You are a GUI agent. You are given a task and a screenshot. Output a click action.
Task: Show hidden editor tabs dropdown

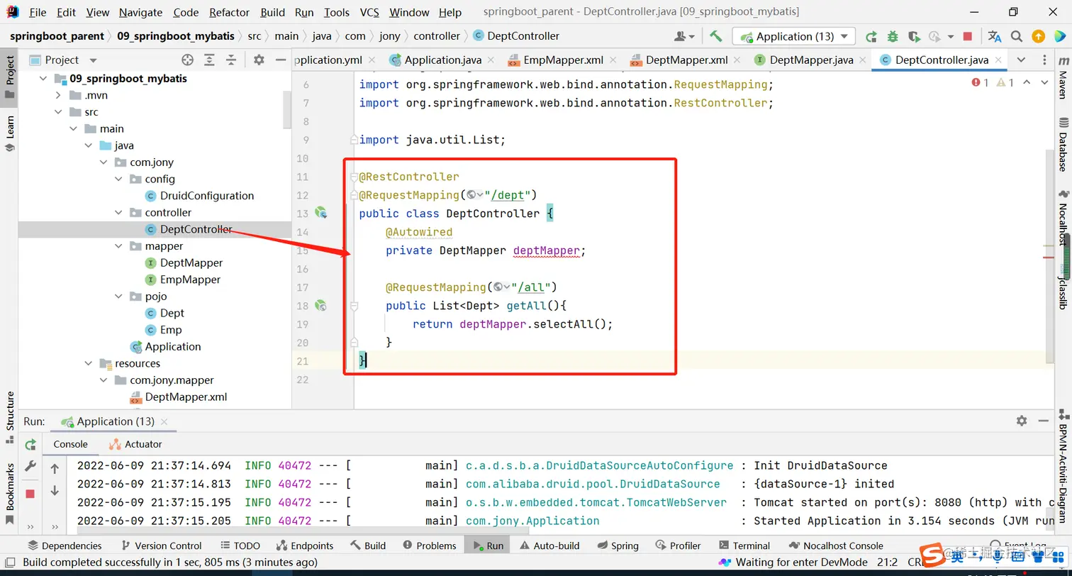coord(1021,60)
